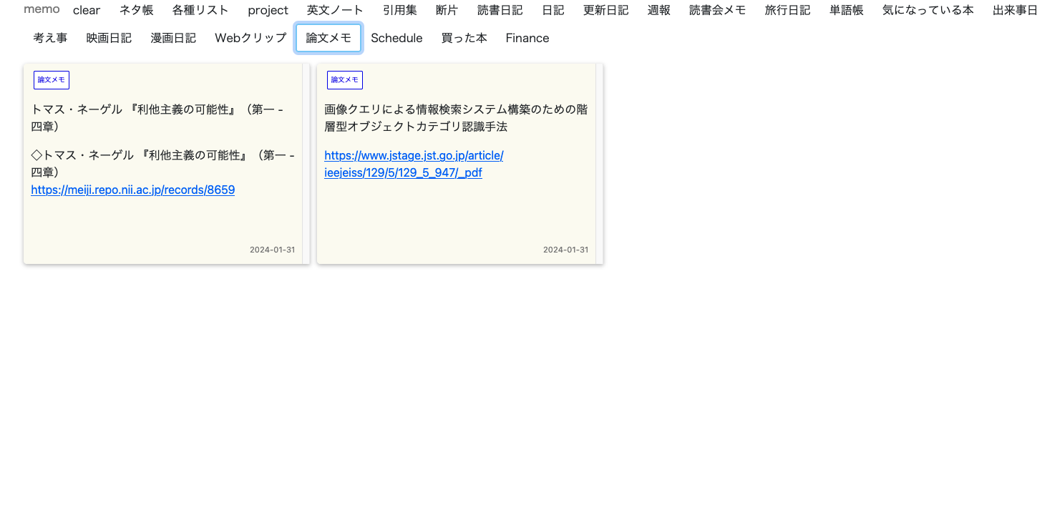Image resolution: width=1037 pixels, height=505 pixels.
Task: Open the 週報 category
Action: [x=658, y=10]
